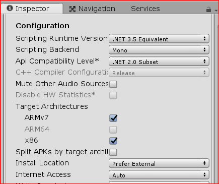Switch to the Services tab
The width and height of the screenshot is (219, 184).
coord(145,9)
